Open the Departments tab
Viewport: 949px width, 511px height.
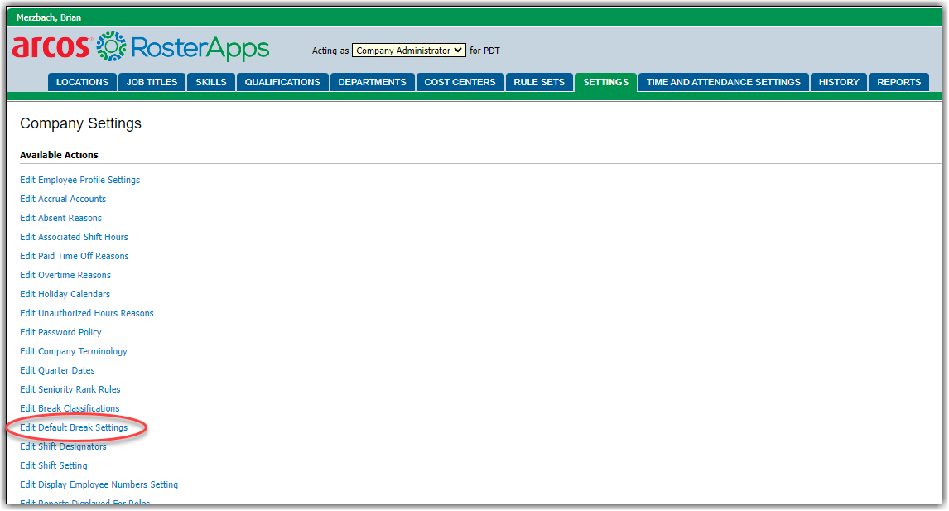tap(372, 82)
